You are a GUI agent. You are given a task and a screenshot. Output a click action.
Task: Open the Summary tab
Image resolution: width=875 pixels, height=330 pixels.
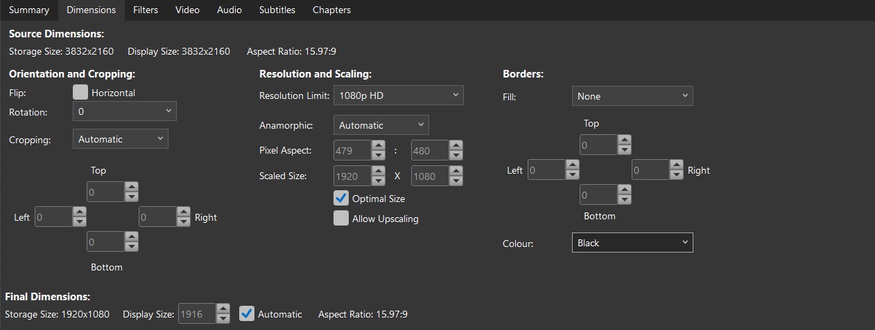(28, 10)
